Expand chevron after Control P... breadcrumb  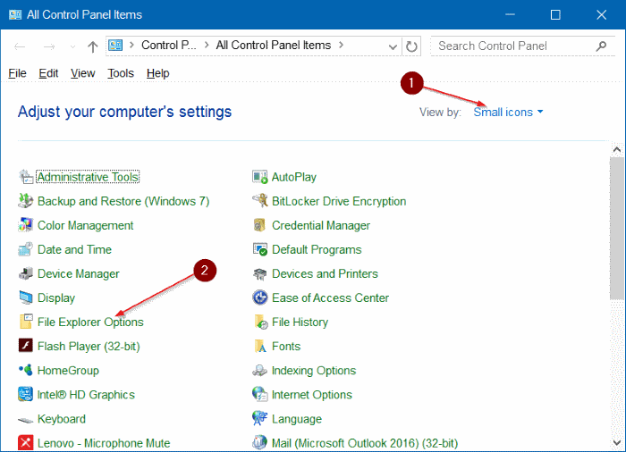click(x=207, y=45)
